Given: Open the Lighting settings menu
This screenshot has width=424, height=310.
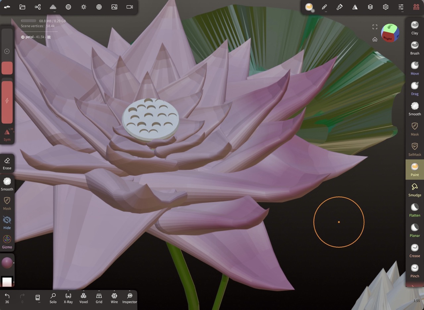Looking at the screenshot, I should coord(84,7).
